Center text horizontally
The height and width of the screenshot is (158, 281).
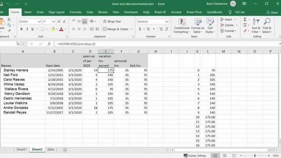click(x=79, y=29)
